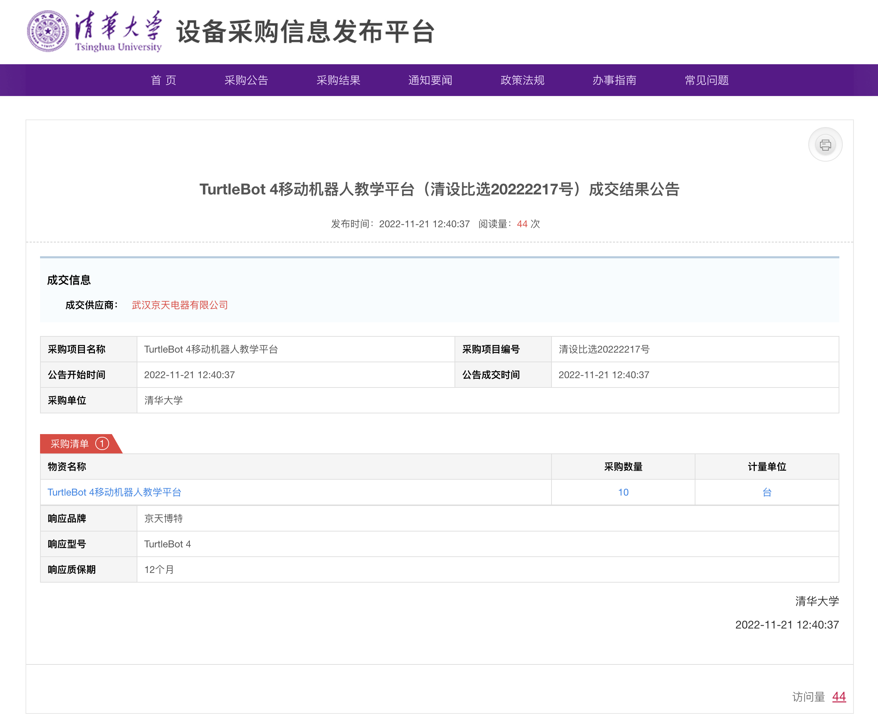Go to 采购结果 section
Image resolution: width=878 pixels, height=719 pixels.
(x=338, y=80)
